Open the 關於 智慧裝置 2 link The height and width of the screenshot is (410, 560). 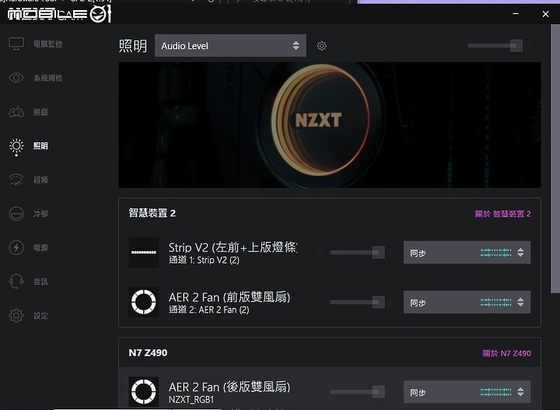[x=503, y=214]
